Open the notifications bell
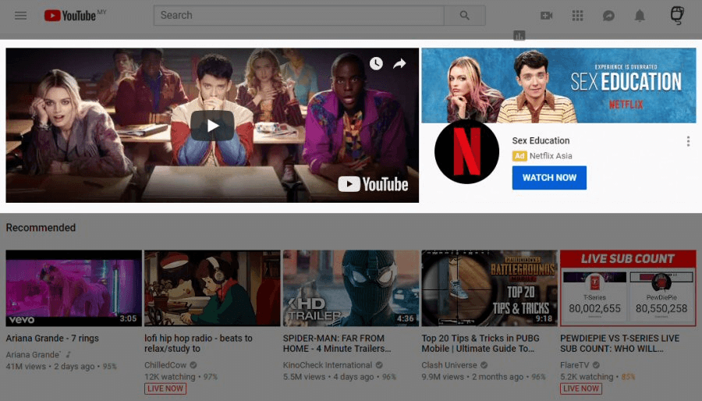Viewport: 702px width, 401px height. coord(640,16)
